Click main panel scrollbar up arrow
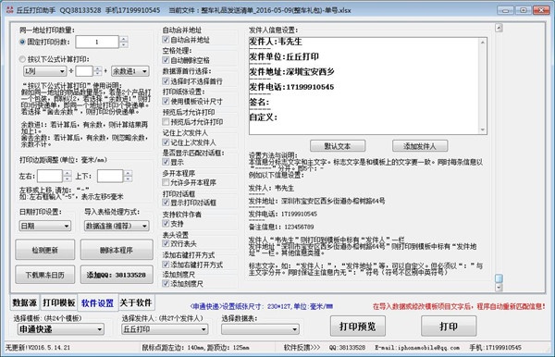The width and height of the screenshot is (555, 357). [499, 28]
